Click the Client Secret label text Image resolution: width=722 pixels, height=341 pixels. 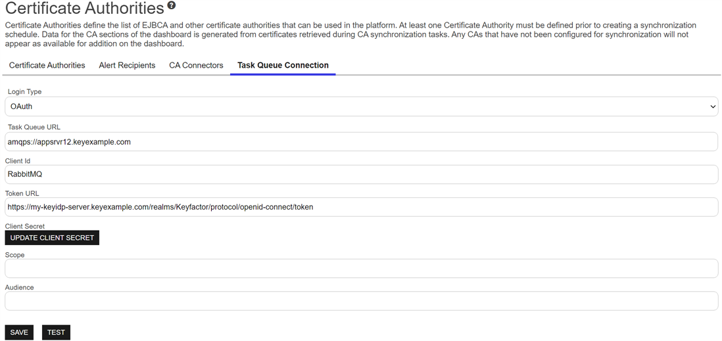click(25, 226)
